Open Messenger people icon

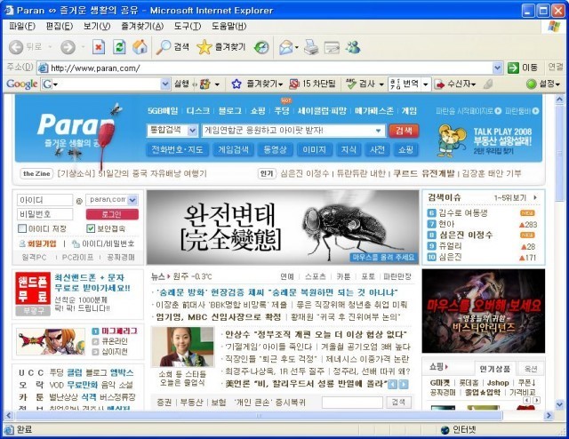click(353, 47)
